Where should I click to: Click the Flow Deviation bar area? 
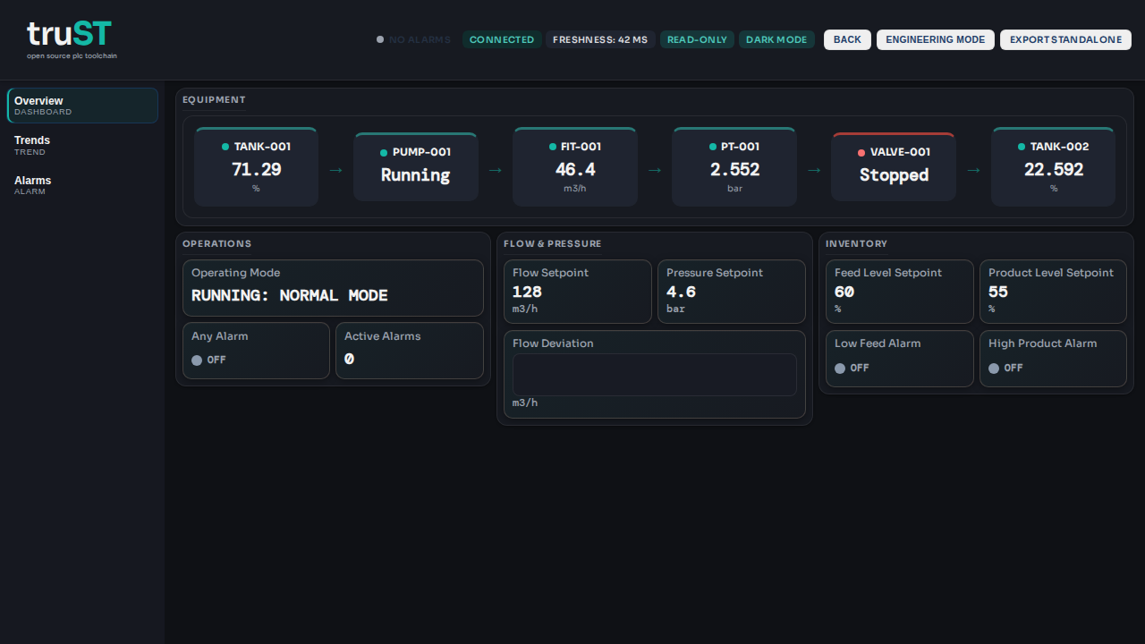click(654, 375)
